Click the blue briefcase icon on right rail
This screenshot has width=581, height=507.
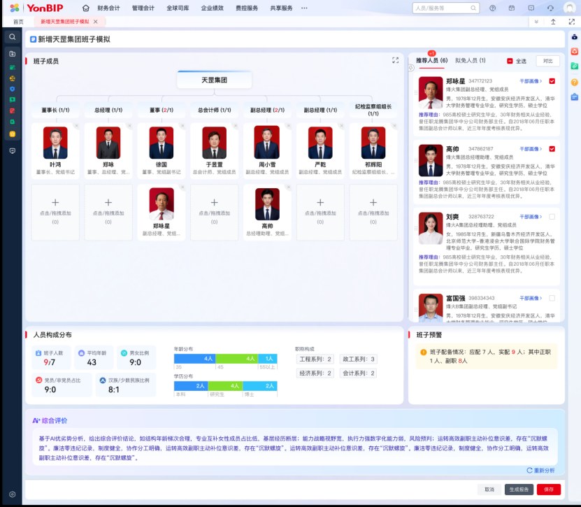tap(574, 97)
